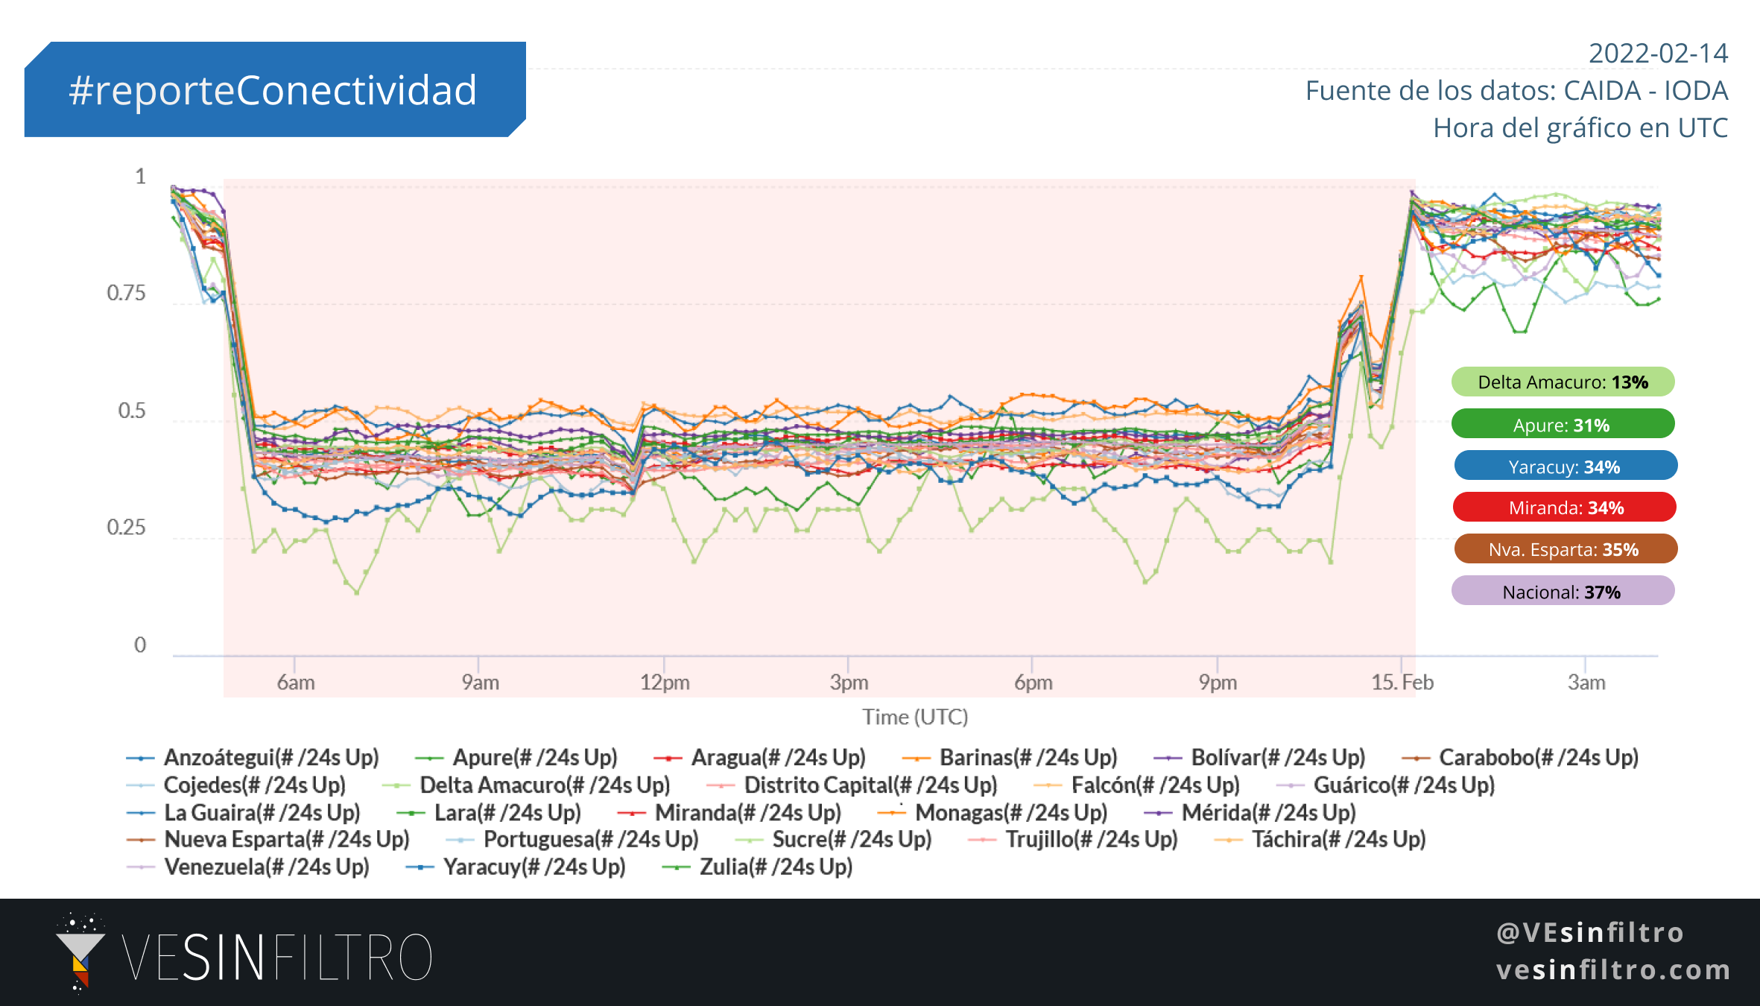Click the Táchira legend entry
The width and height of the screenshot is (1760, 1006).
(1320, 839)
